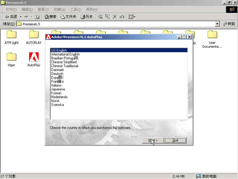Click the Delete X toolbar icon
238x179 pixels.
pyautogui.click(x=115, y=17)
